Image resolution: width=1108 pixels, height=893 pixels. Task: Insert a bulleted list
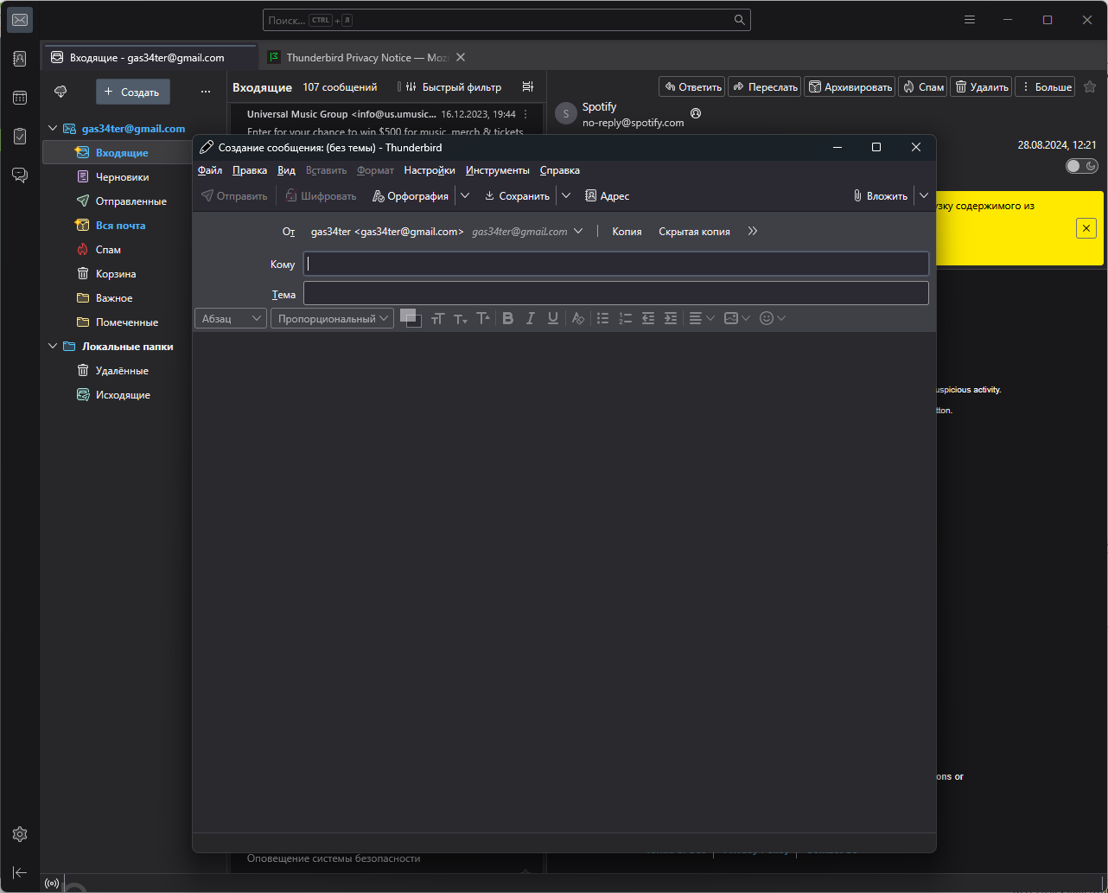tap(603, 318)
